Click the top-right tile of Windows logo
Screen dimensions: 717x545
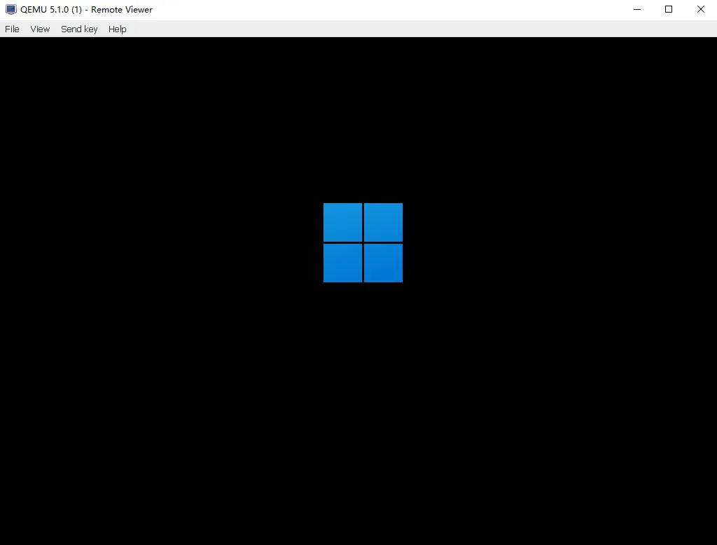(x=383, y=222)
